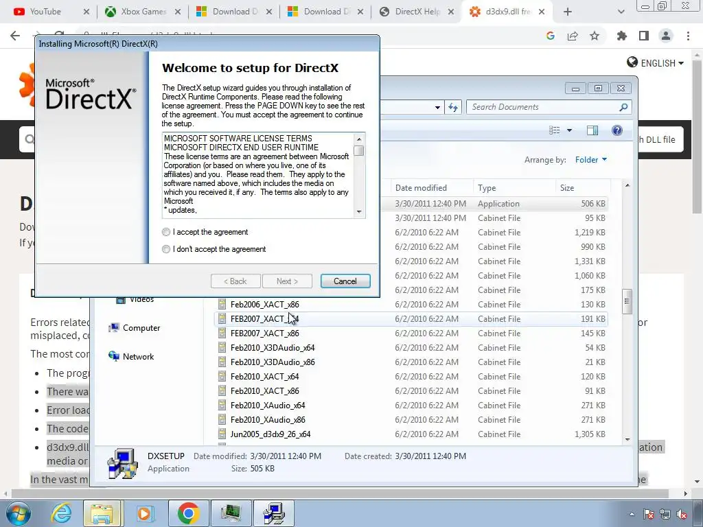Click the Google icon in address bar

pyautogui.click(x=551, y=36)
